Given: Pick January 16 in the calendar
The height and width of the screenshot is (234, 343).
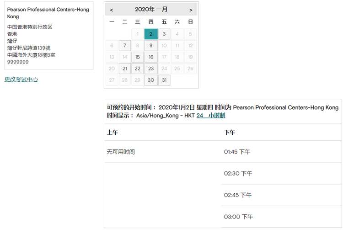Looking at the screenshot, I should 151,57.
